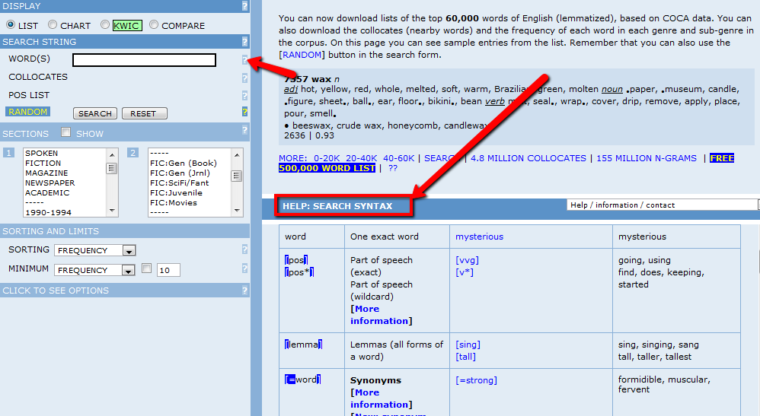Click scroll up arrow in section list 2
Viewport: 760px width, 416px height.
click(237, 155)
